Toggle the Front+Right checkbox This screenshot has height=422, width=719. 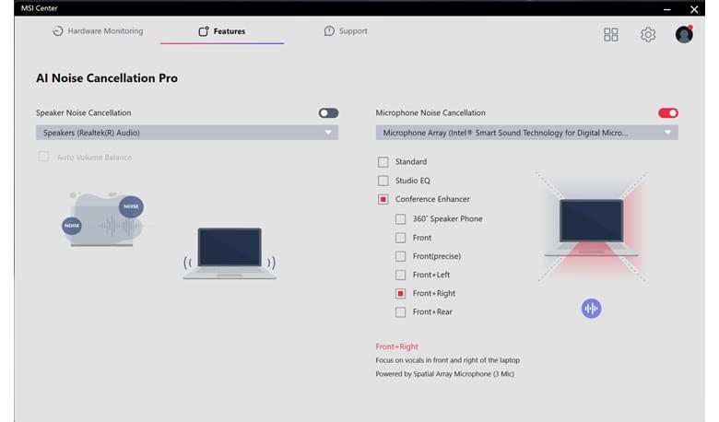coord(400,293)
